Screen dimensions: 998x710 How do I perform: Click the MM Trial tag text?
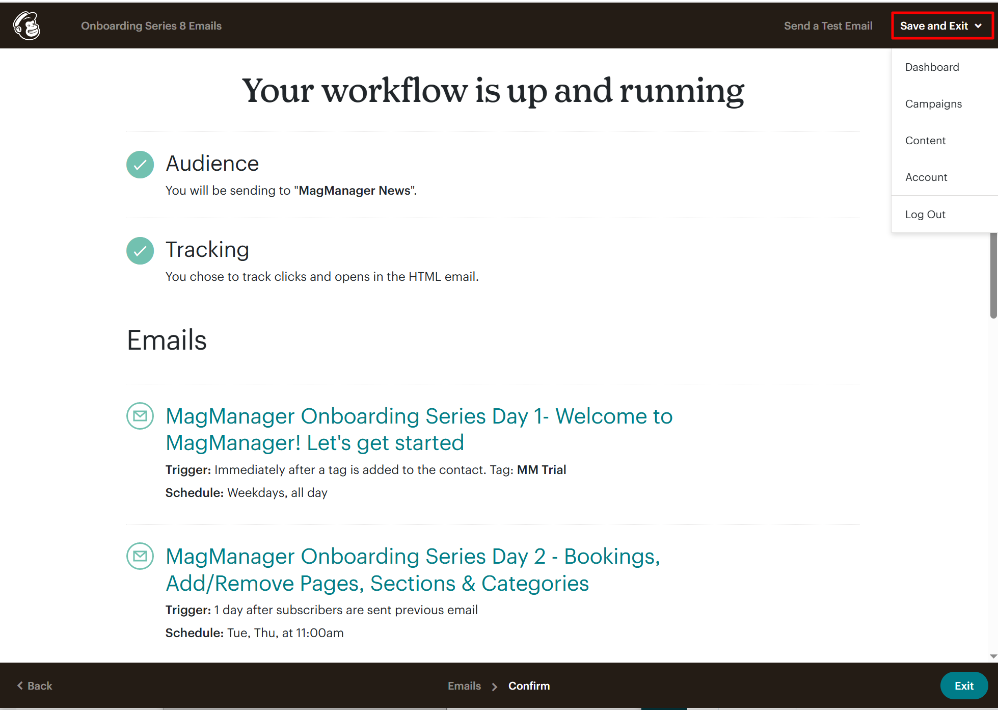[542, 470]
